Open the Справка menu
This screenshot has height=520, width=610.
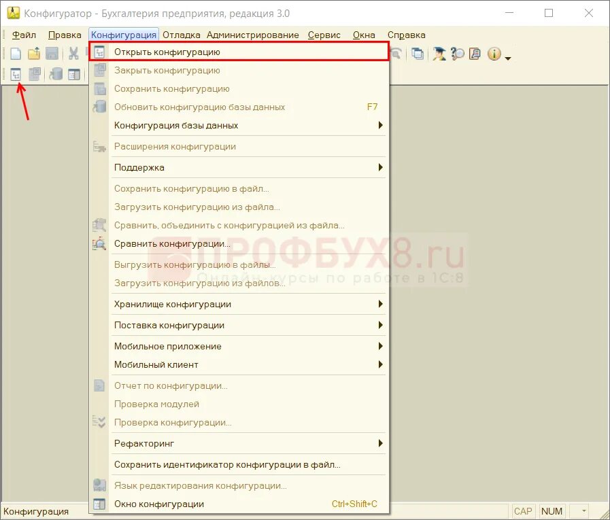point(406,35)
